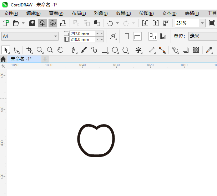Click the page frame auto-fit icon
Screen dimensions: 217x196
click(x=113, y=36)
